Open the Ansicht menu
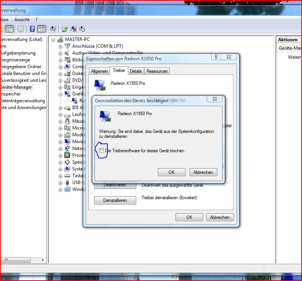This screenshot has height=281, width=302. click(22, 20)
